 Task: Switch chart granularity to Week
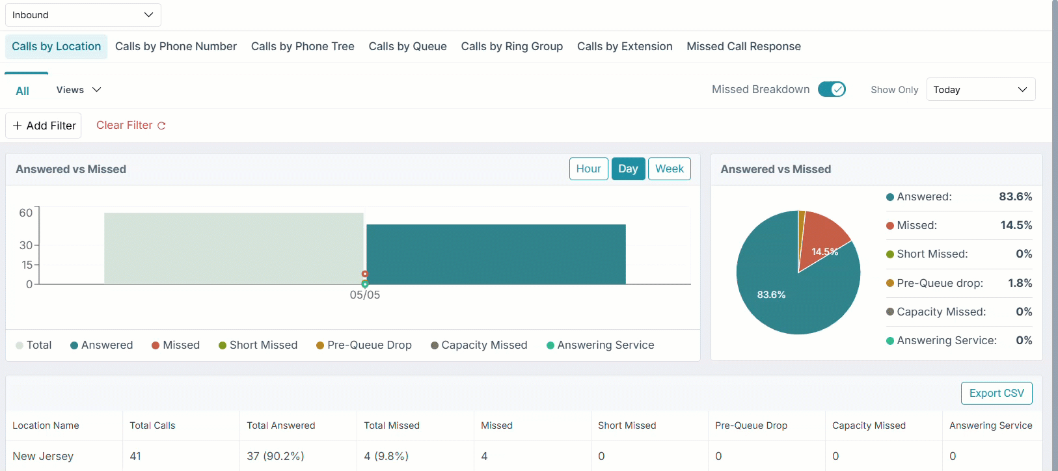[670, 169]
